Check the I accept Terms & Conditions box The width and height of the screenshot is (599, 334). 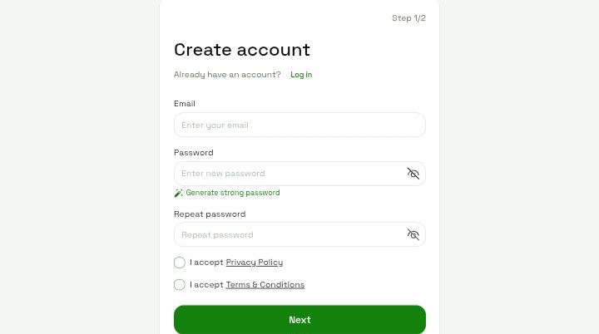click(180, 285)
